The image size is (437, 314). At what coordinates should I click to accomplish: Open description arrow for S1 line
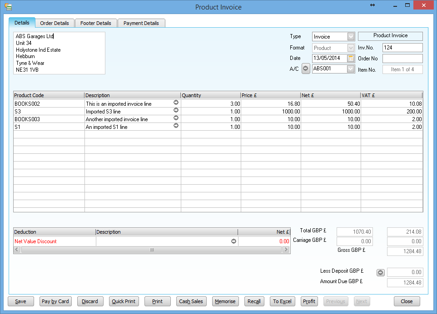pos(176,126)
